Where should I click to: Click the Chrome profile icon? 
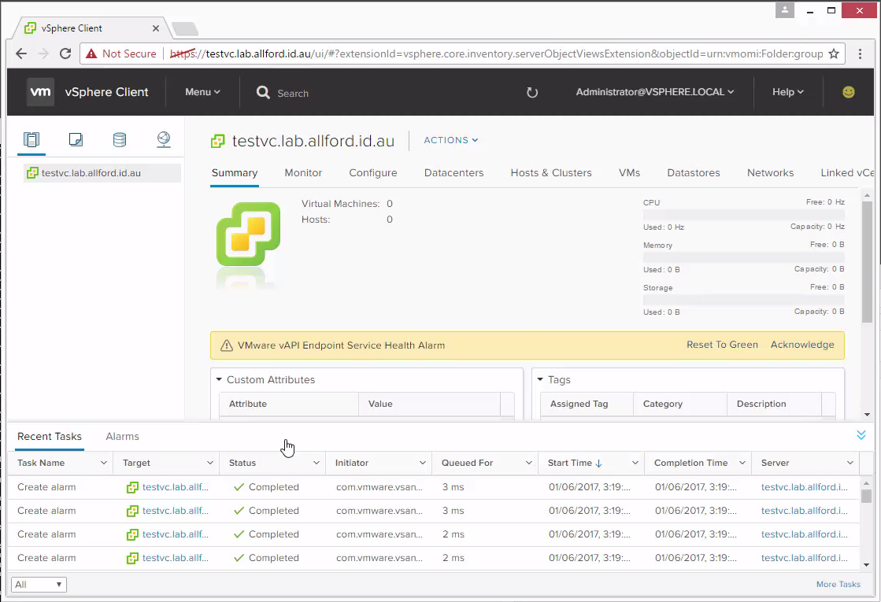pyautogui.click(x=785, y=10)
